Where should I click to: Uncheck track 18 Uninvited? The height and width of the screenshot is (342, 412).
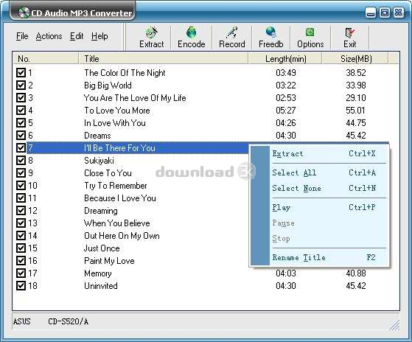[21, 285]
